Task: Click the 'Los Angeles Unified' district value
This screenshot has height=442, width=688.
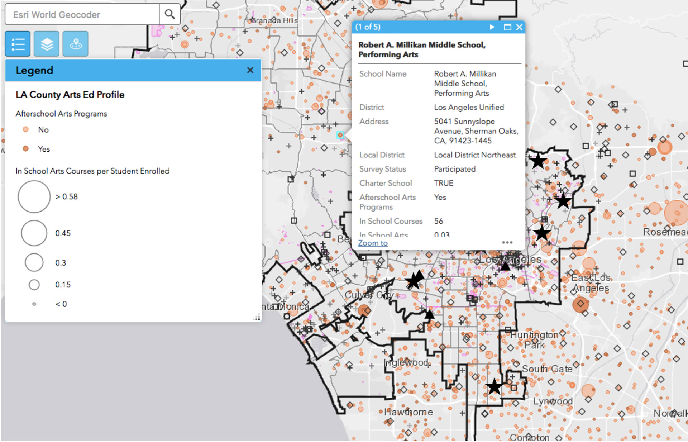Action: [469, 107]
